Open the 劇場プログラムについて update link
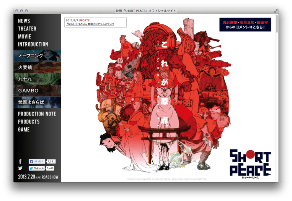Screen dimensions: 292x201 (90, 24)
